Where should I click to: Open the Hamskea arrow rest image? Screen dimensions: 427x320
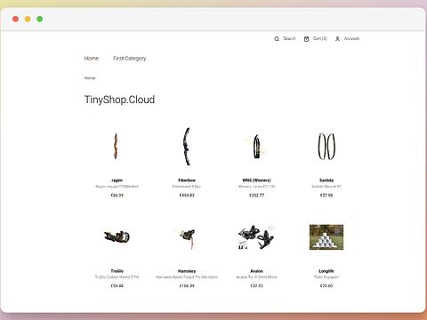click(x=187, y=237)
